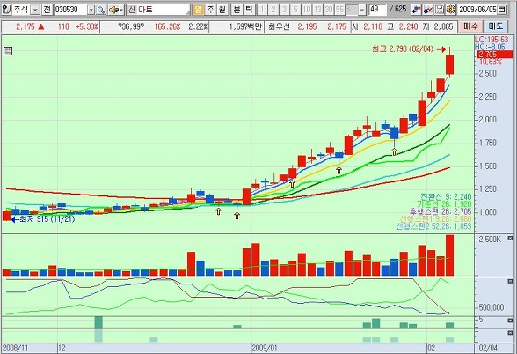Switch to 월 monthly chart period
The width and height of the screenshot is (517, 354).
point(222,10)
